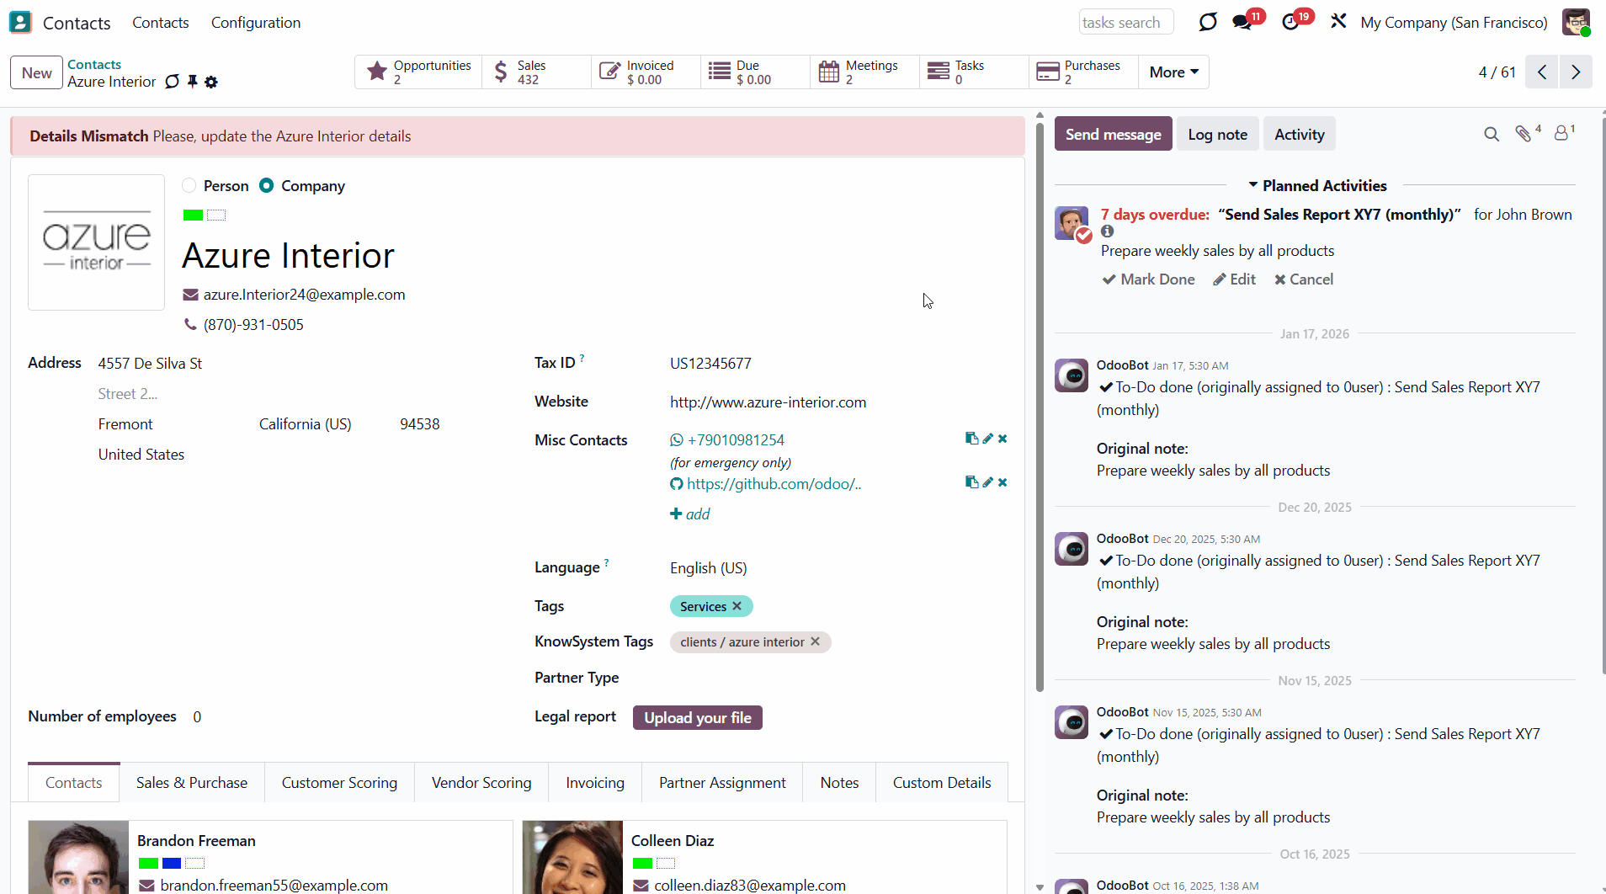Switch to the Sales & Purchase tab
The image size is (1606, 894).
tap(192, 783)
